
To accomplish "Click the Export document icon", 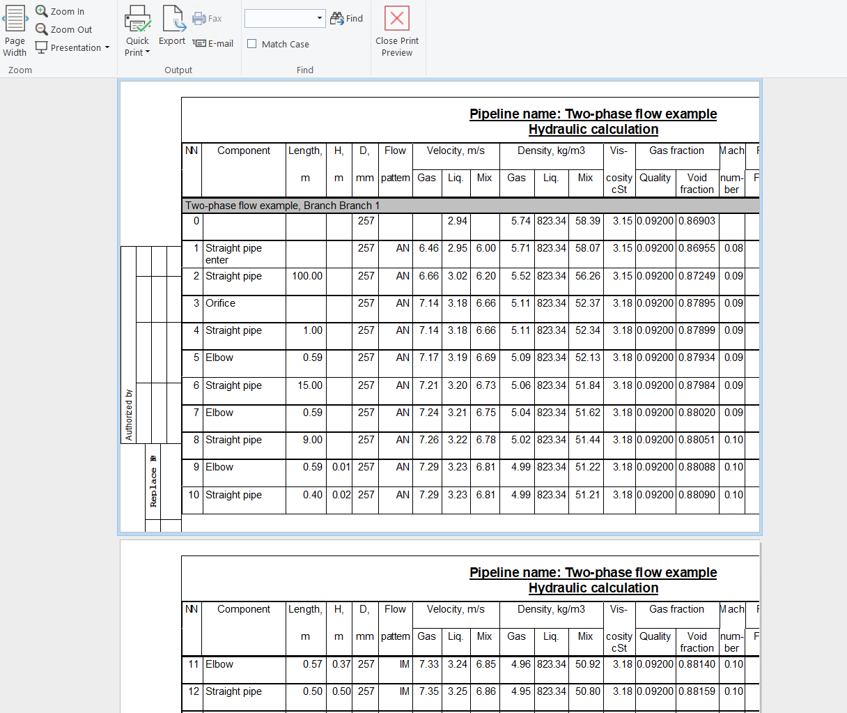I will click(172, 19).
